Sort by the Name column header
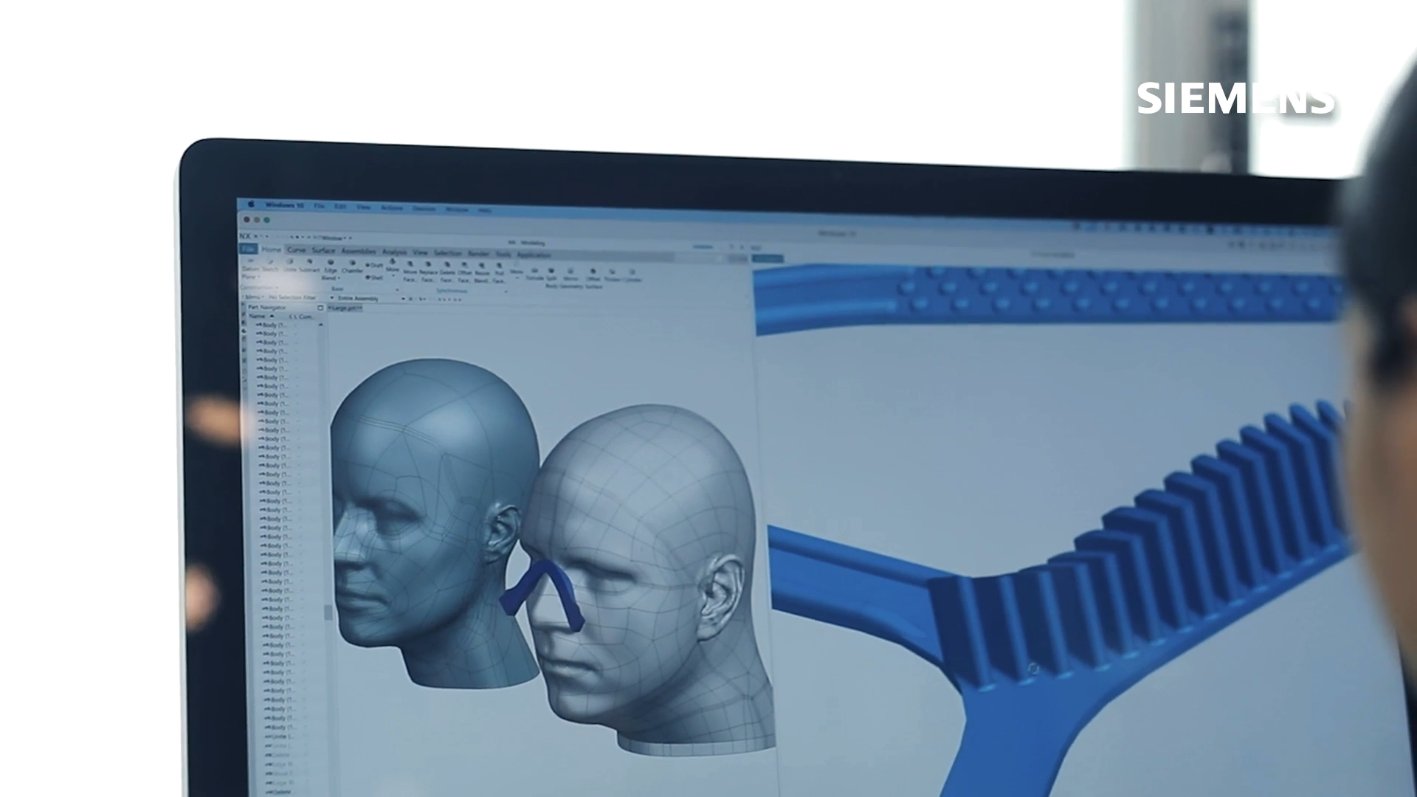 (257, 316)
